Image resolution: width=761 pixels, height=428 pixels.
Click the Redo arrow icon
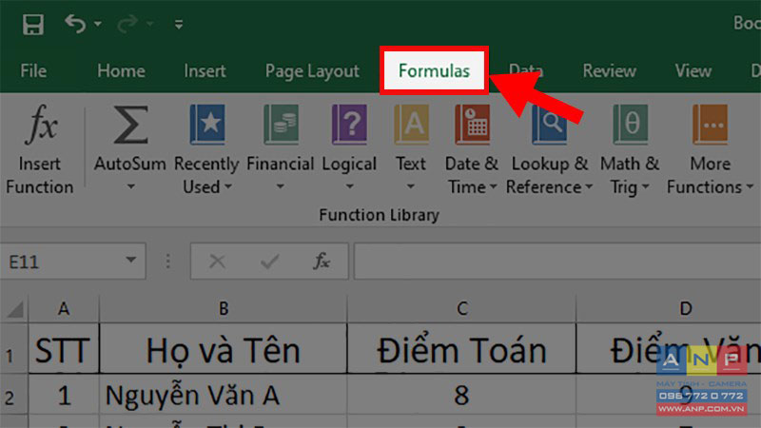click(x=127, y=23)
